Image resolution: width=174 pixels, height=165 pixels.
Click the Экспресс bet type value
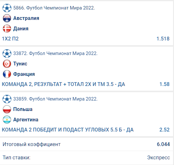[159, 157]
